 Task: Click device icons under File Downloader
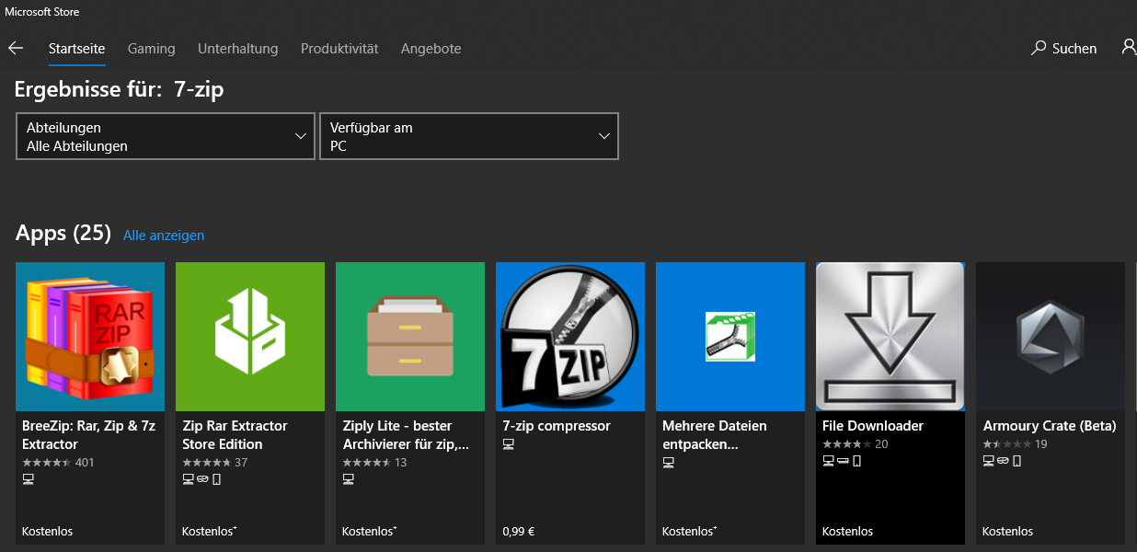842,462
